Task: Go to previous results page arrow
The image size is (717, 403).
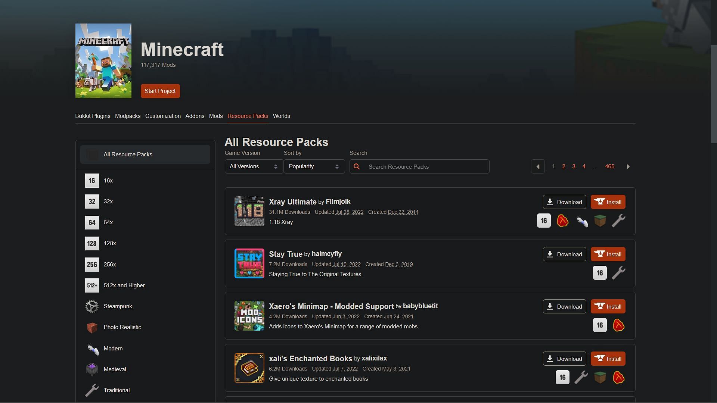Action: click(x=538, y=166)
